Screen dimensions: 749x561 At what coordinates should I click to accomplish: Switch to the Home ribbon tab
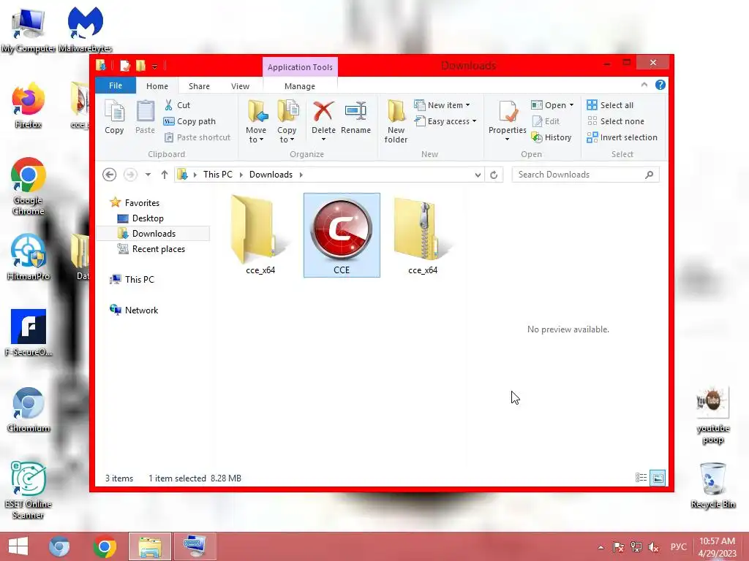pos(157,86)
